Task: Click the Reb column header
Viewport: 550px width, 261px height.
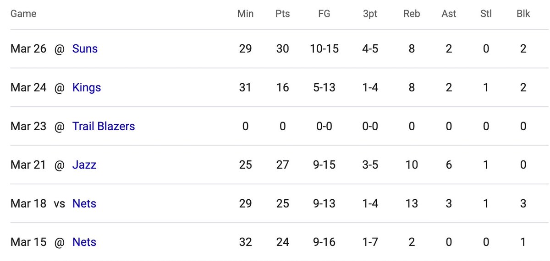Action: tap(412, 14)
